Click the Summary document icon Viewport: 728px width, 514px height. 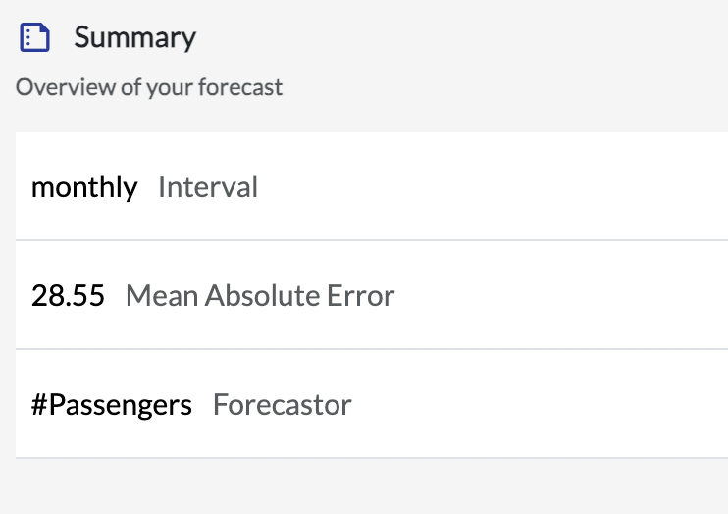click(34, 37)
